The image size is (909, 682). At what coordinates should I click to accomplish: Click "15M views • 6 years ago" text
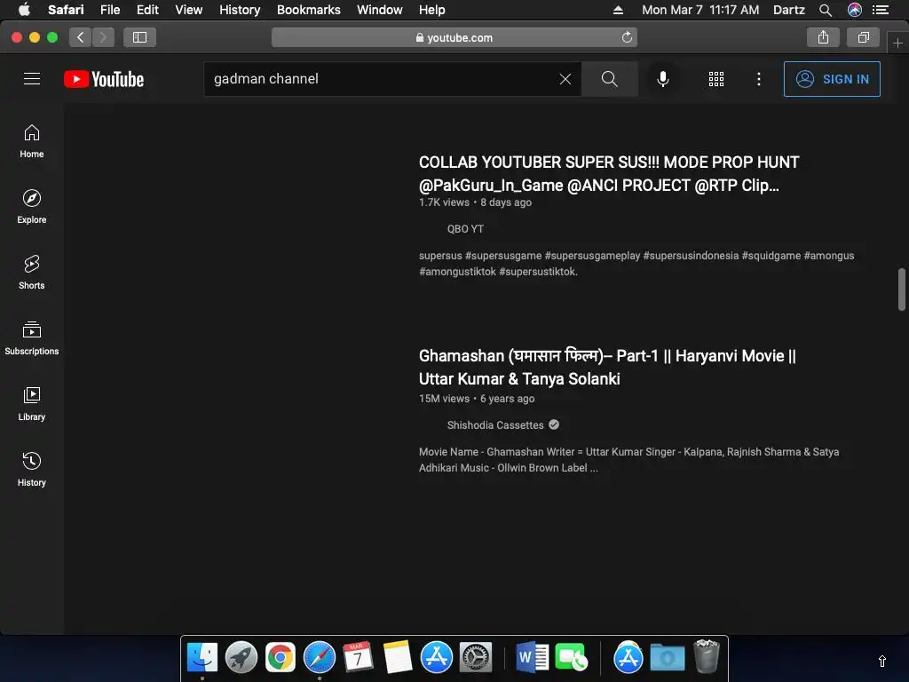[477, 399]
